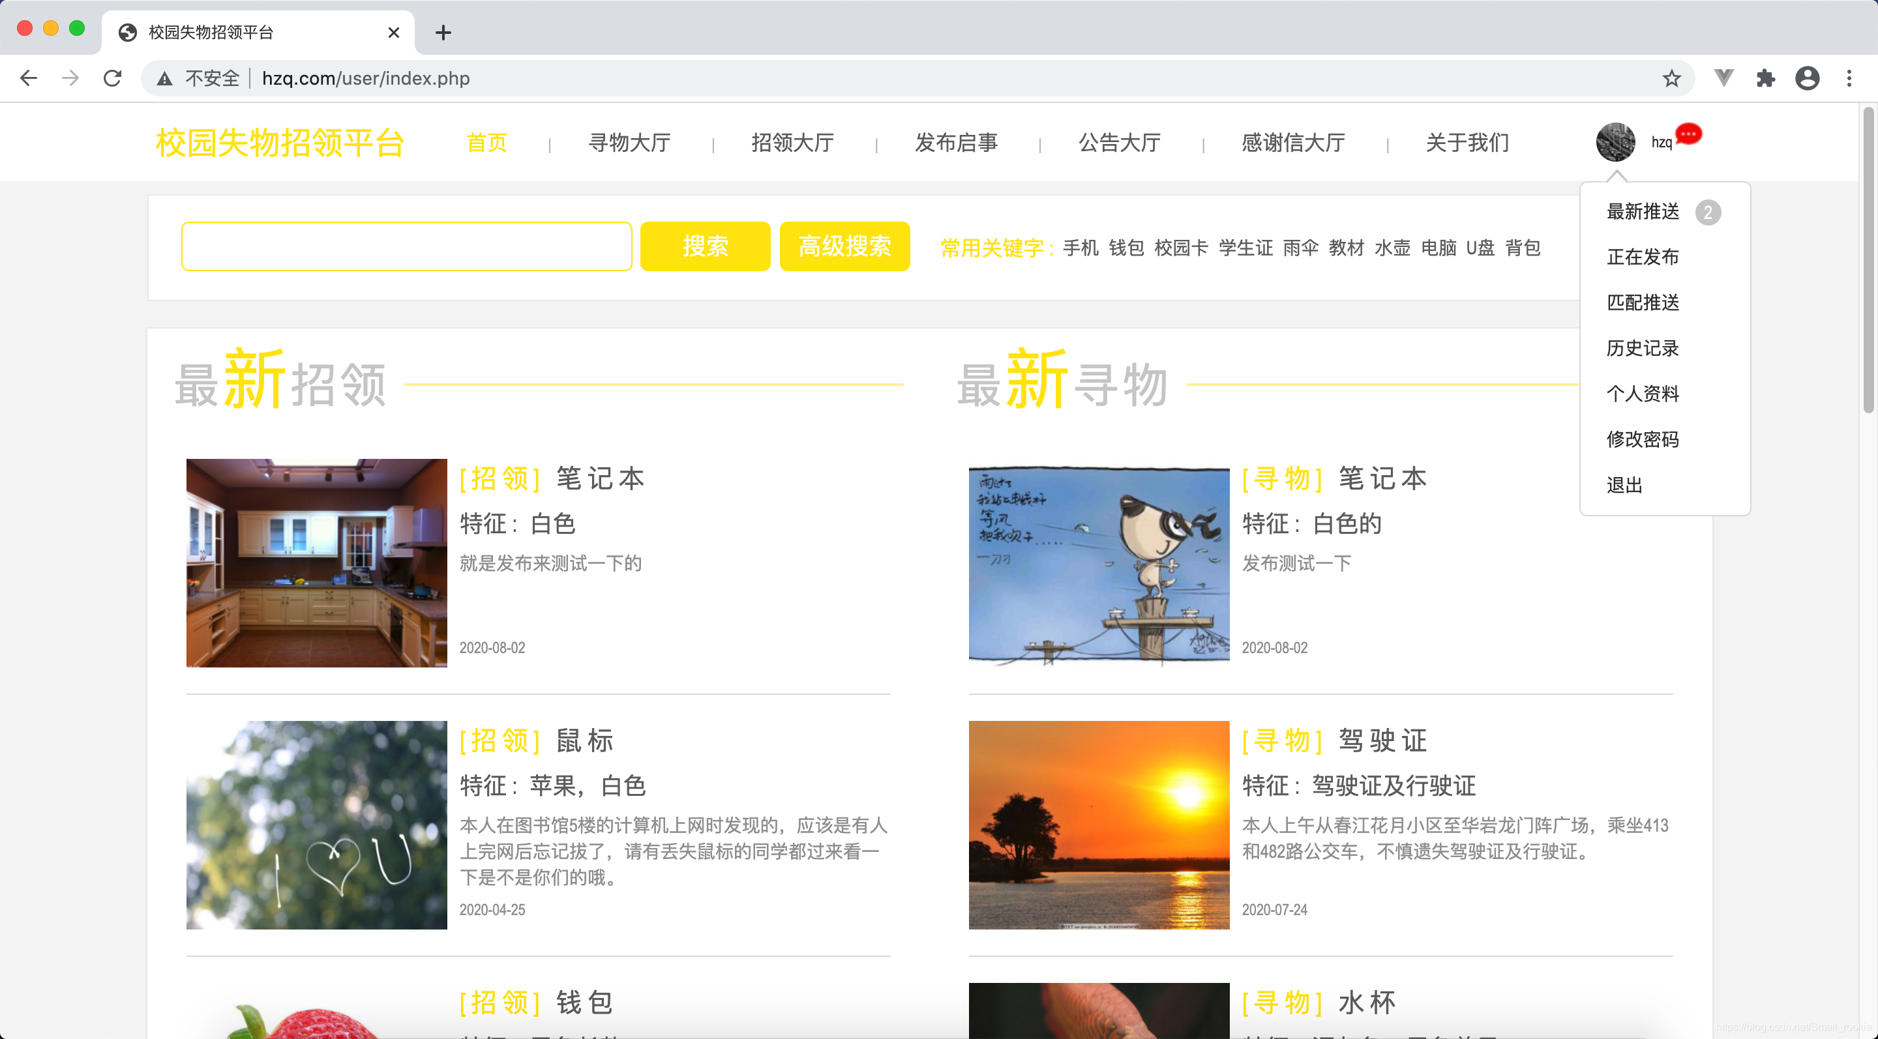Open a new tab with the plus icon
This screenshot has height=1039, width=1878.
(x=443, y=33)
